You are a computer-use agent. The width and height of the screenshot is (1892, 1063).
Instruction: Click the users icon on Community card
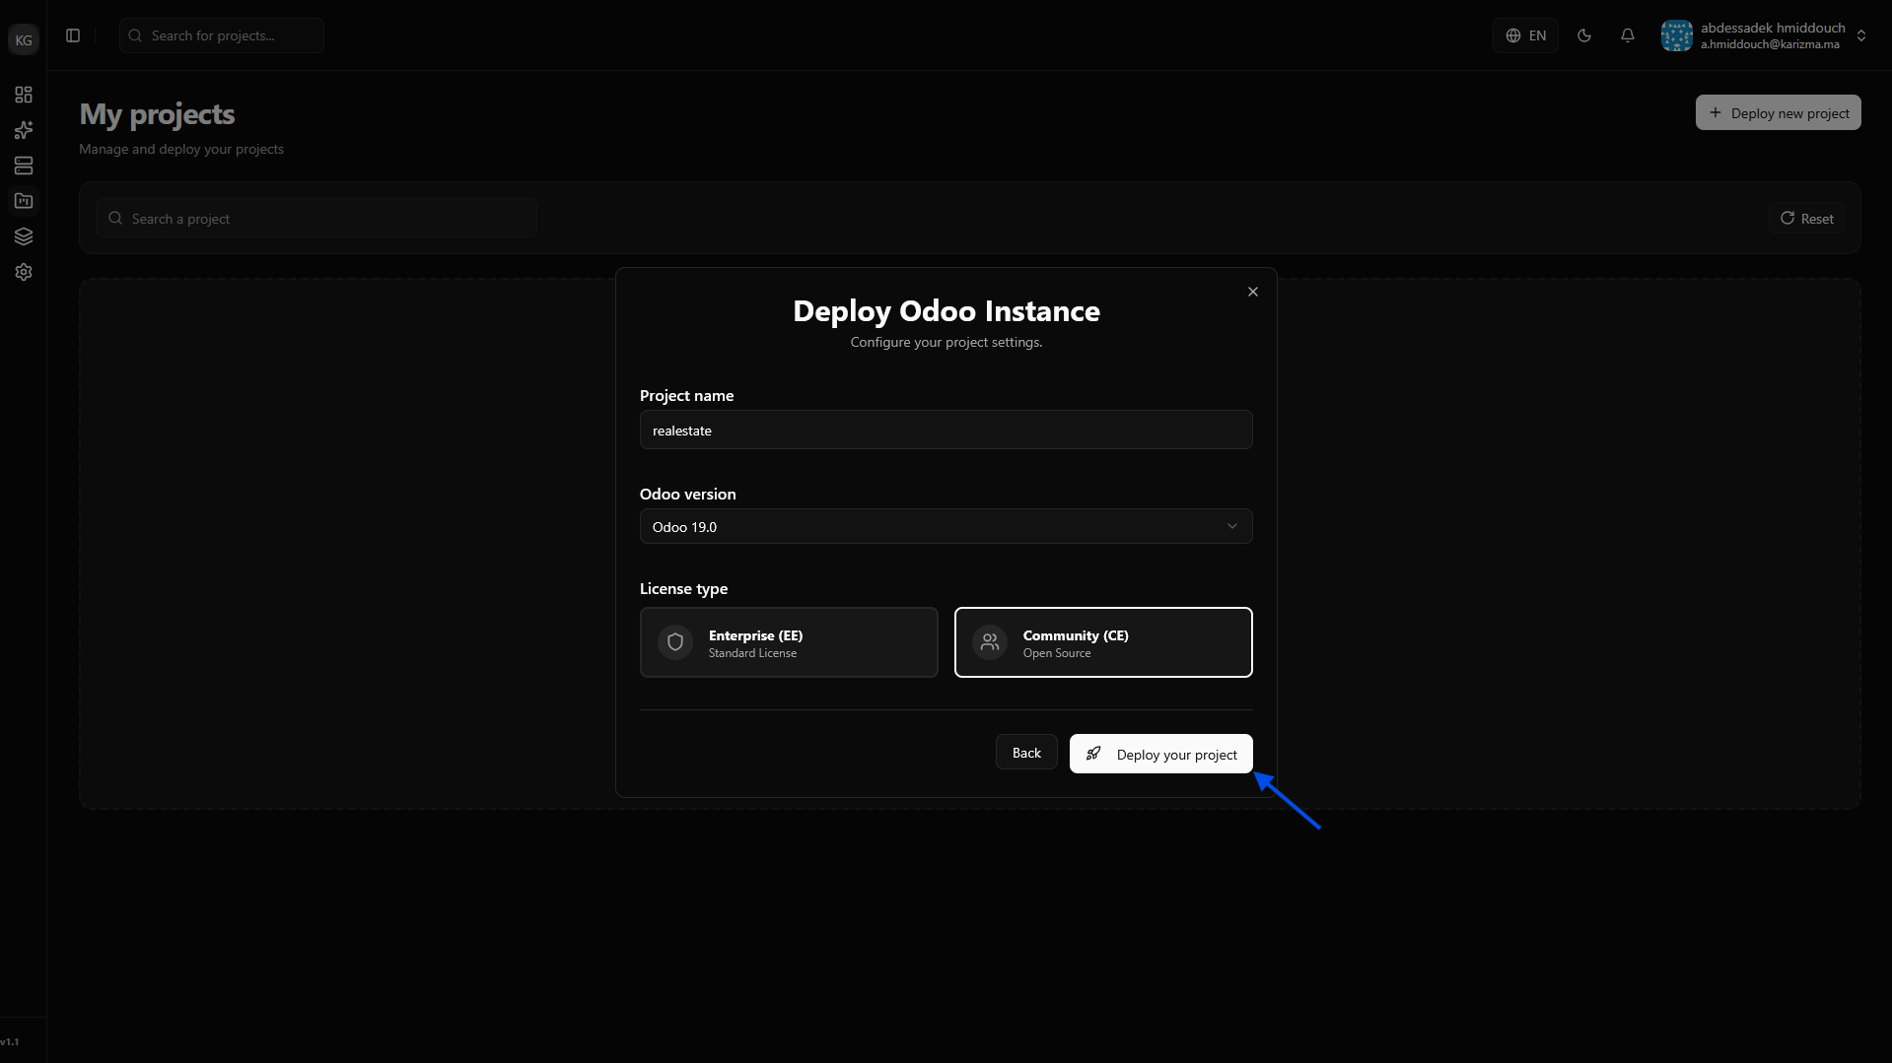click(990, 642)
